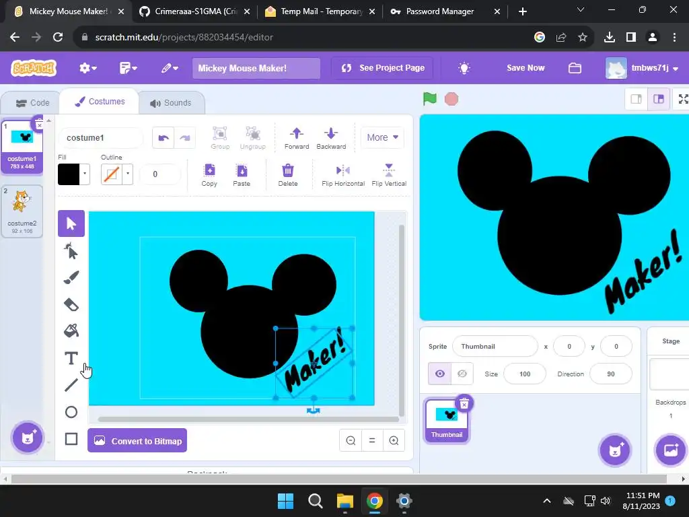Click the Scratch logo
Viewport: 689px width, 517px height.
(x=34, y=68)
